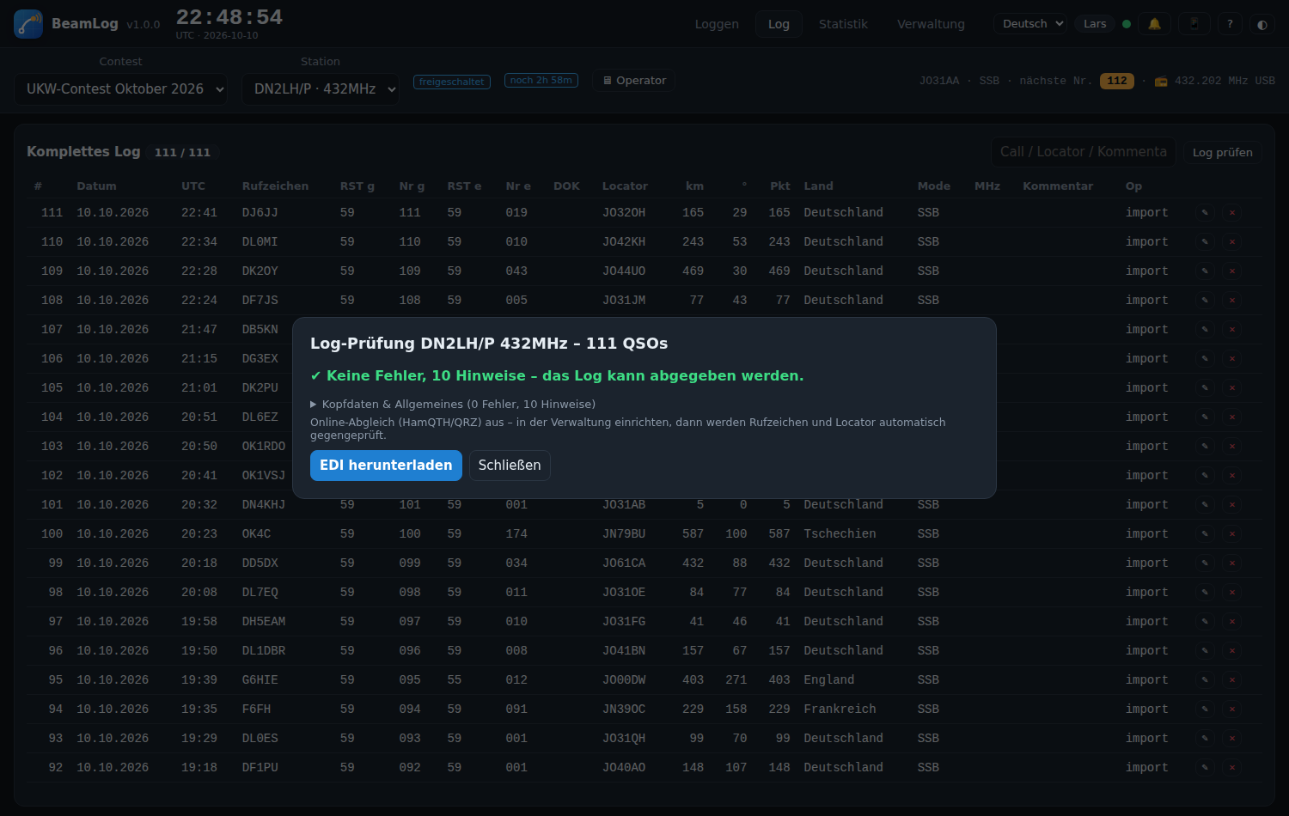The image size is (1289, 816).
Task: Click EDI herunterladen button
Action: 386,466
